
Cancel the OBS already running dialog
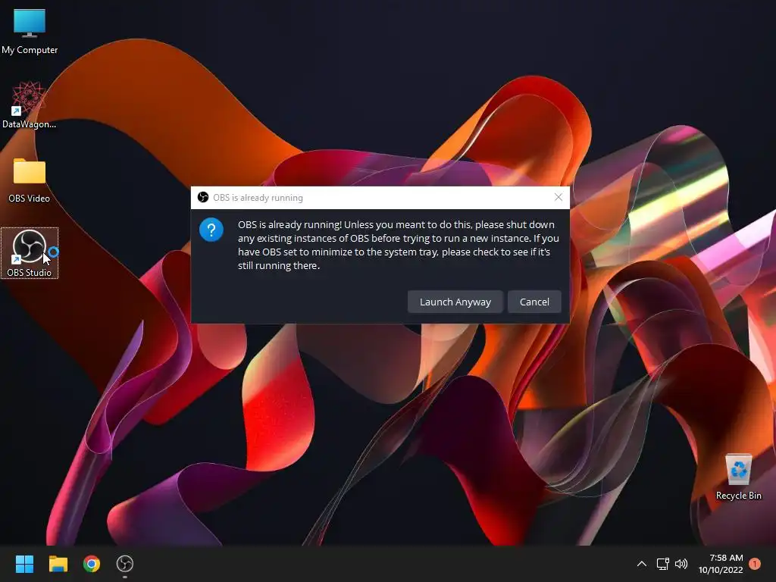point(534,302)
